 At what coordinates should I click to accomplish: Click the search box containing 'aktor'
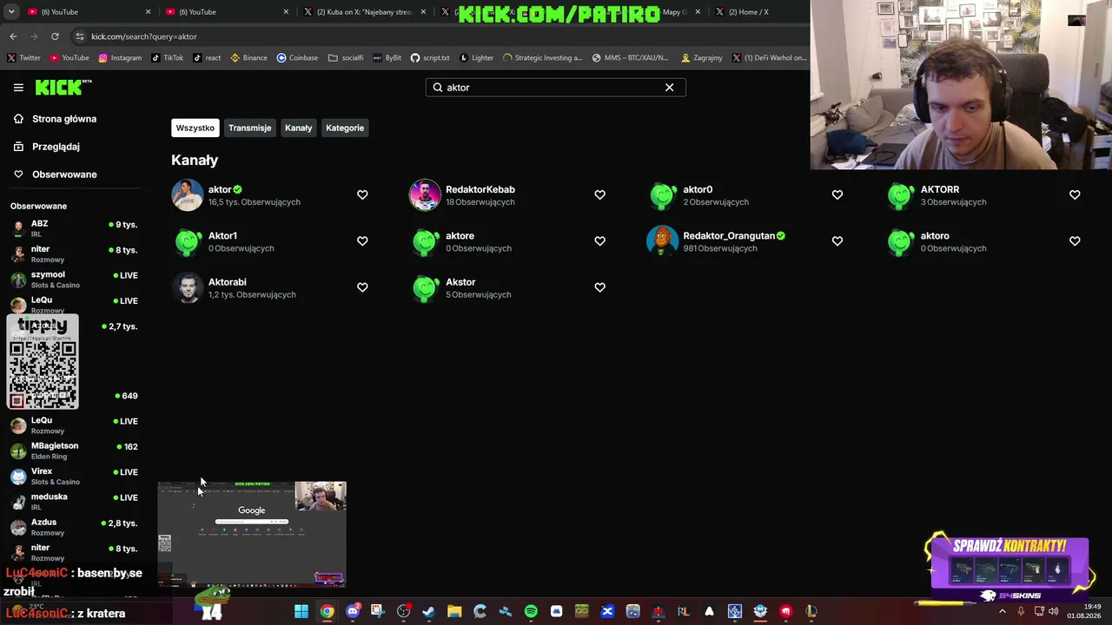pyautogui.click(x=555, y=87)
